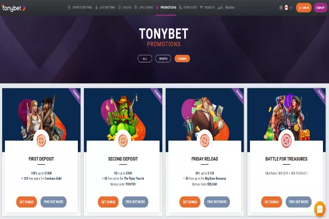Select the Casino promotions filter

coord(182,59)
